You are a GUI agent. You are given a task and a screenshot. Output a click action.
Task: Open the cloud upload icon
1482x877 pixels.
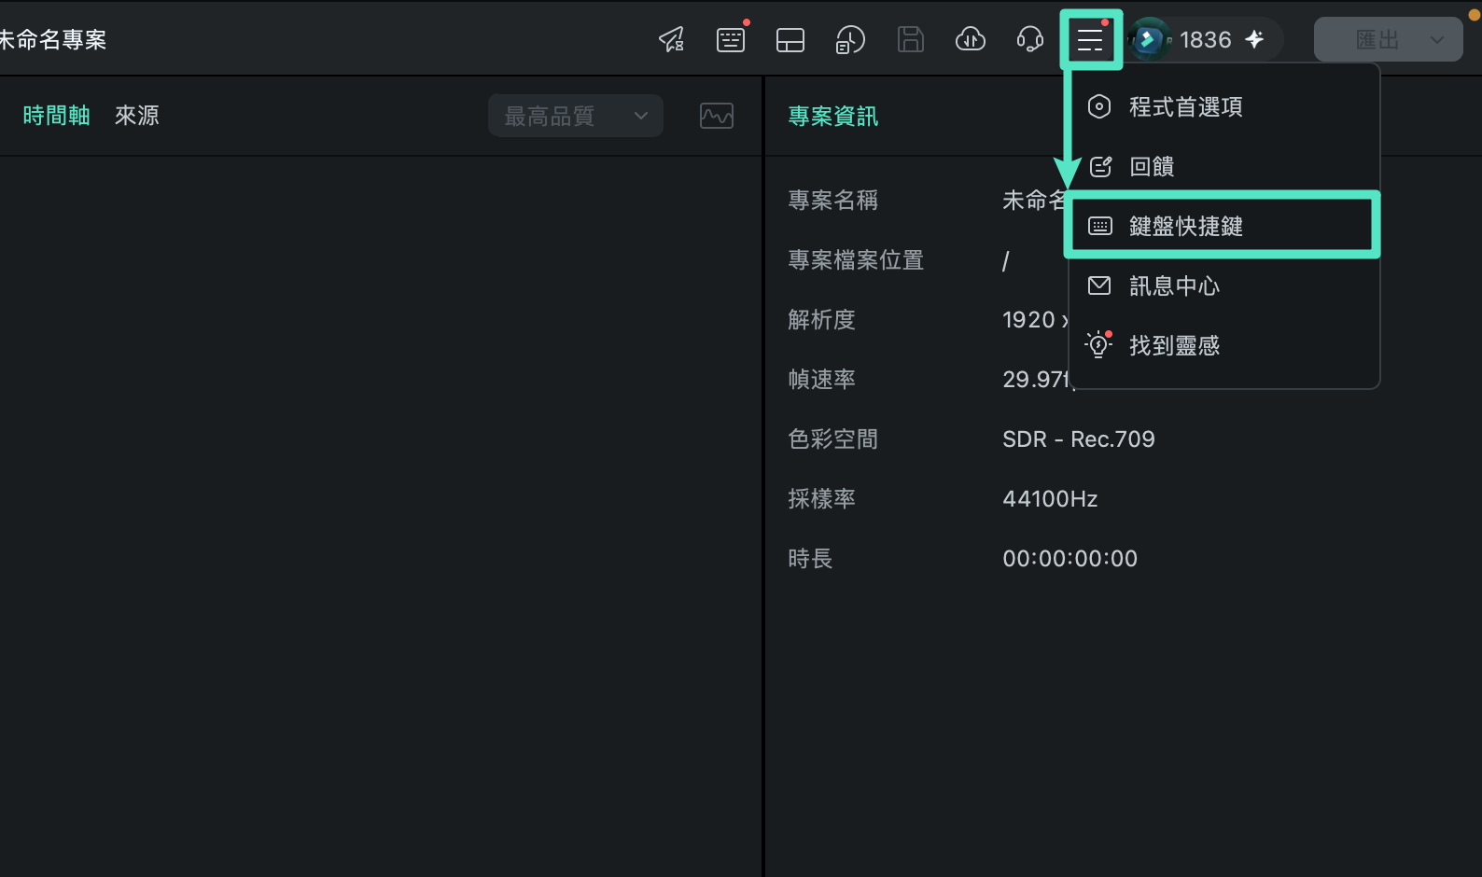click(971, 40)
